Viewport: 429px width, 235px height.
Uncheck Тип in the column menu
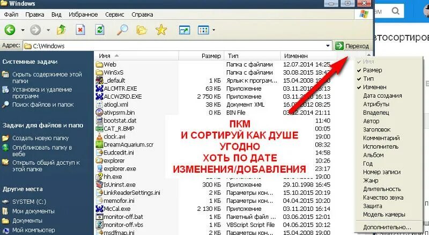tap(388, 79)
